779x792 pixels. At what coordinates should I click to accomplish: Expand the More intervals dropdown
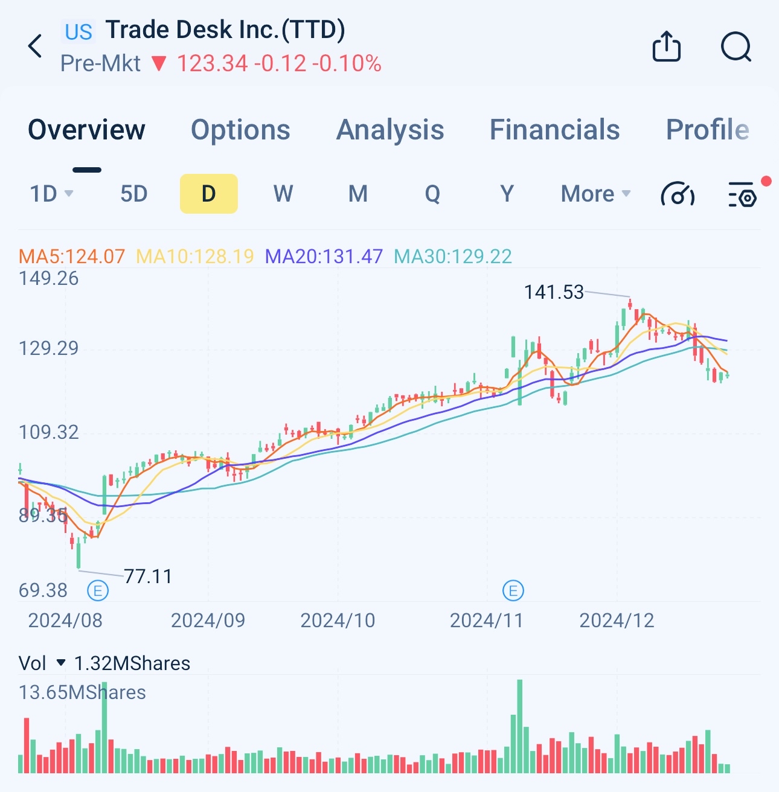pyautogui.click(x=595, y=194)
